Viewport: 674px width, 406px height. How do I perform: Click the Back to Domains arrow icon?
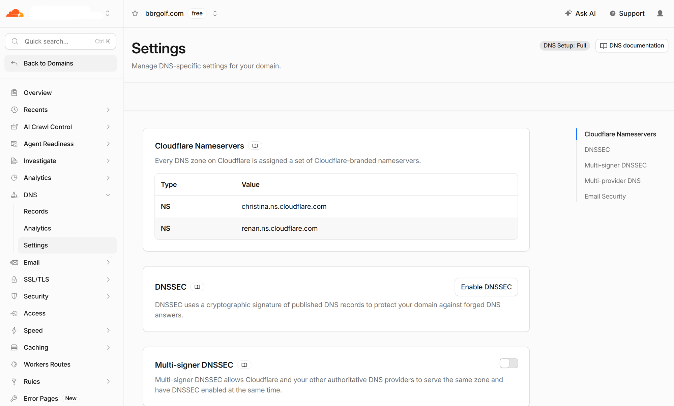14,63
